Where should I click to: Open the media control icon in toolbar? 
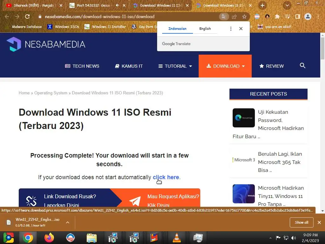[287, 17]
